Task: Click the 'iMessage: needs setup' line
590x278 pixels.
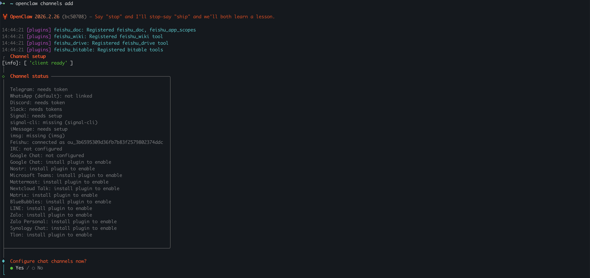Action: (x=39, y=129)
